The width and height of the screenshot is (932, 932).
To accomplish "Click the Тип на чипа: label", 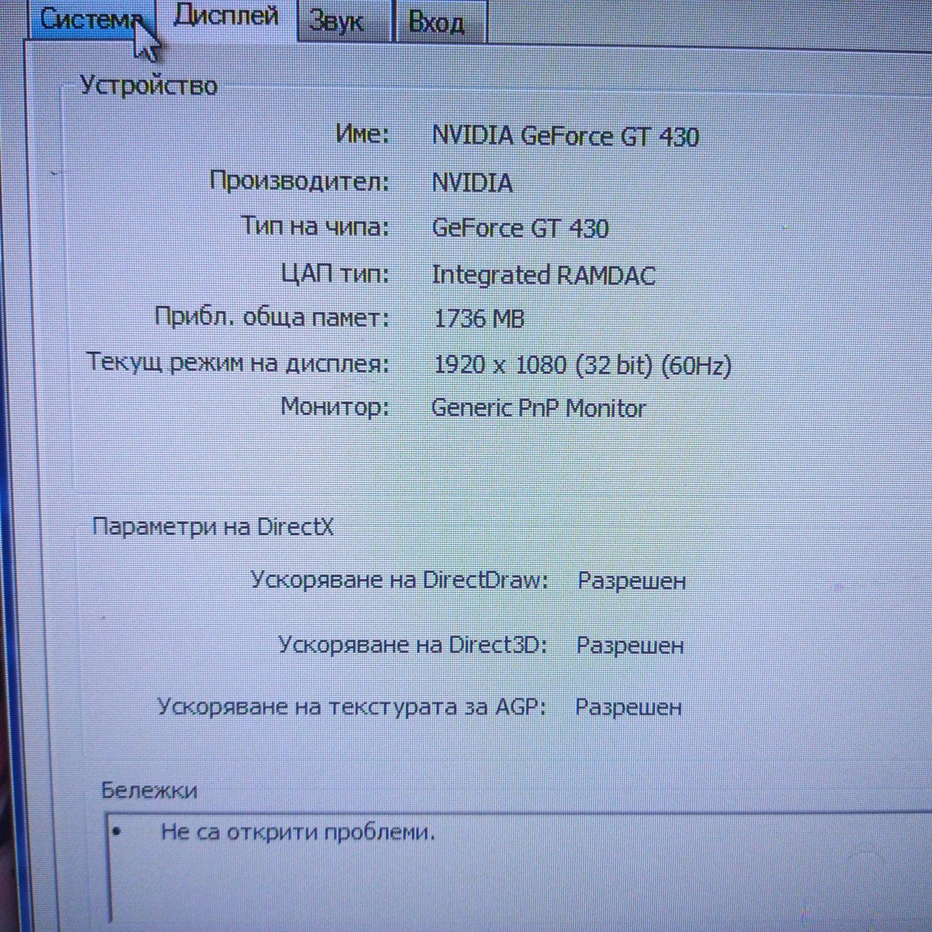I will [x=315, y=226].
